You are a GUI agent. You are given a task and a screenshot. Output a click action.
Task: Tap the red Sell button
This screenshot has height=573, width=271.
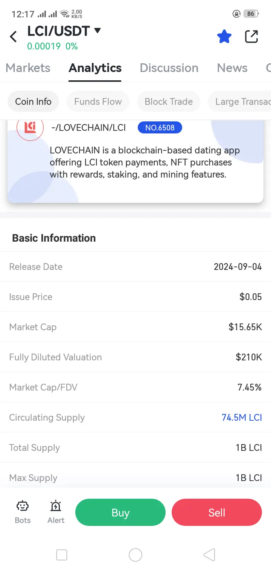[217, 512]
